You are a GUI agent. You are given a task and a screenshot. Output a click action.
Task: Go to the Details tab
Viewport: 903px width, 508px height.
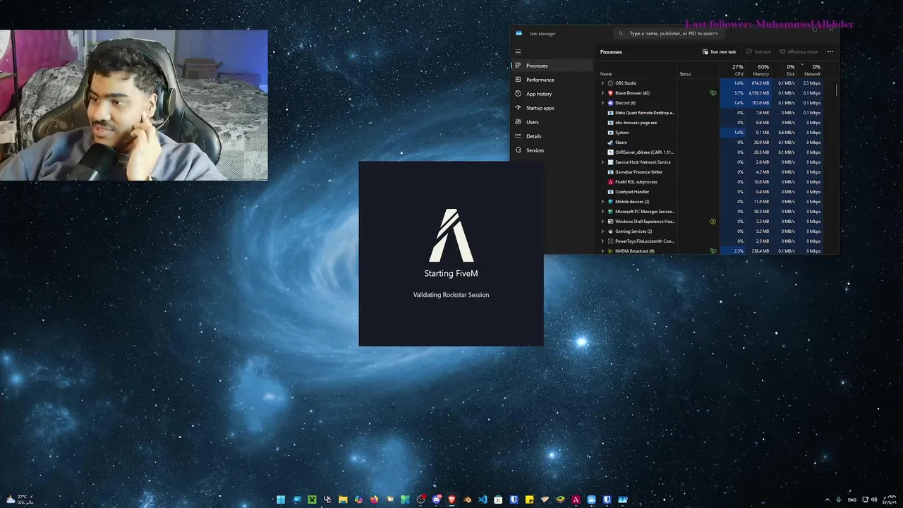[552, 136]
